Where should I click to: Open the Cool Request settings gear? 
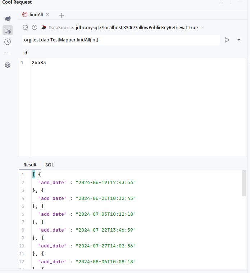coord(7,65)
